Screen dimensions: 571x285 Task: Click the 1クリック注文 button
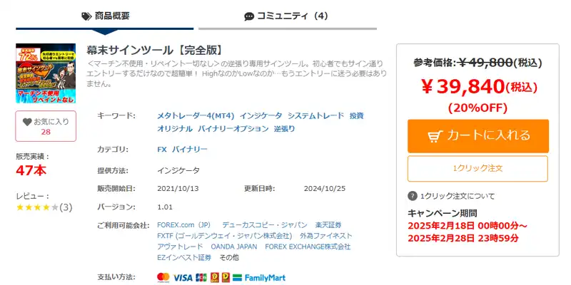tap(477, 168)
